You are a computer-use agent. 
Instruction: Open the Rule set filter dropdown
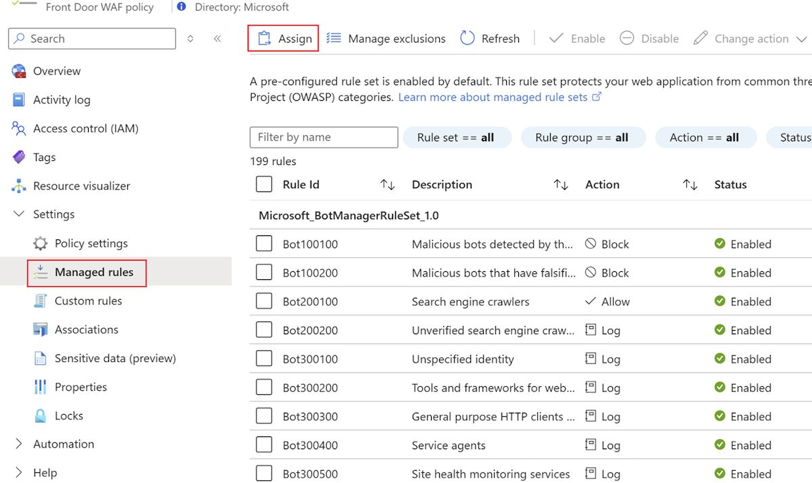(x=457, y=137)
